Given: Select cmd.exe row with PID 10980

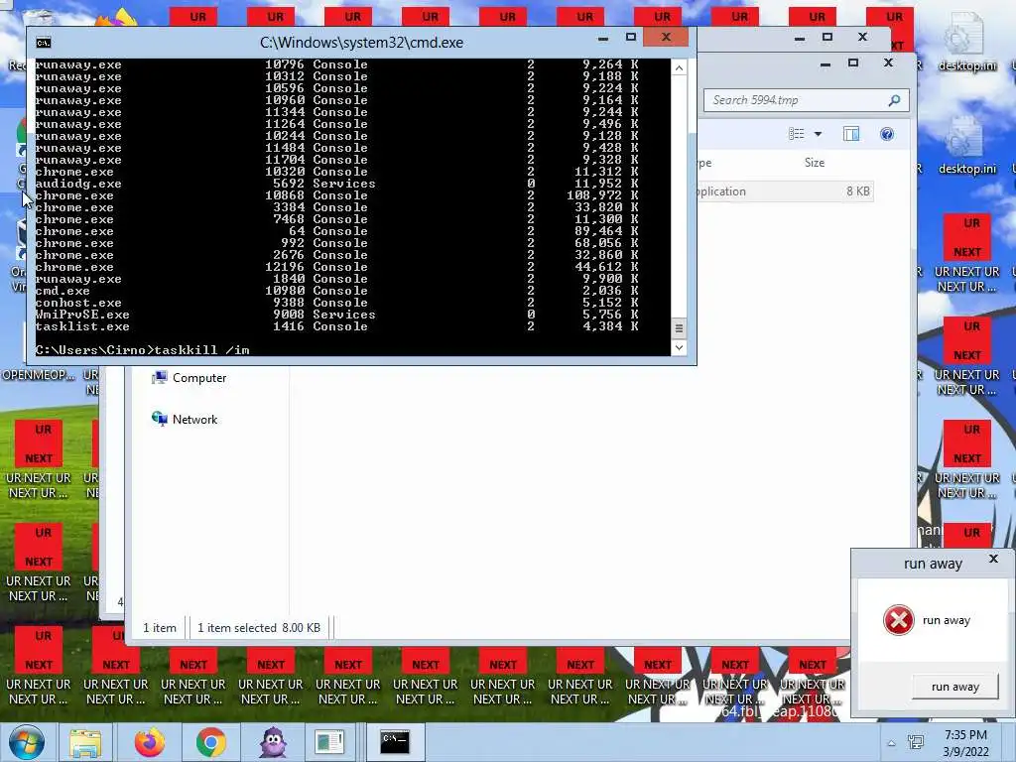Looking at the screenshot, I should (x=337, y=291).
